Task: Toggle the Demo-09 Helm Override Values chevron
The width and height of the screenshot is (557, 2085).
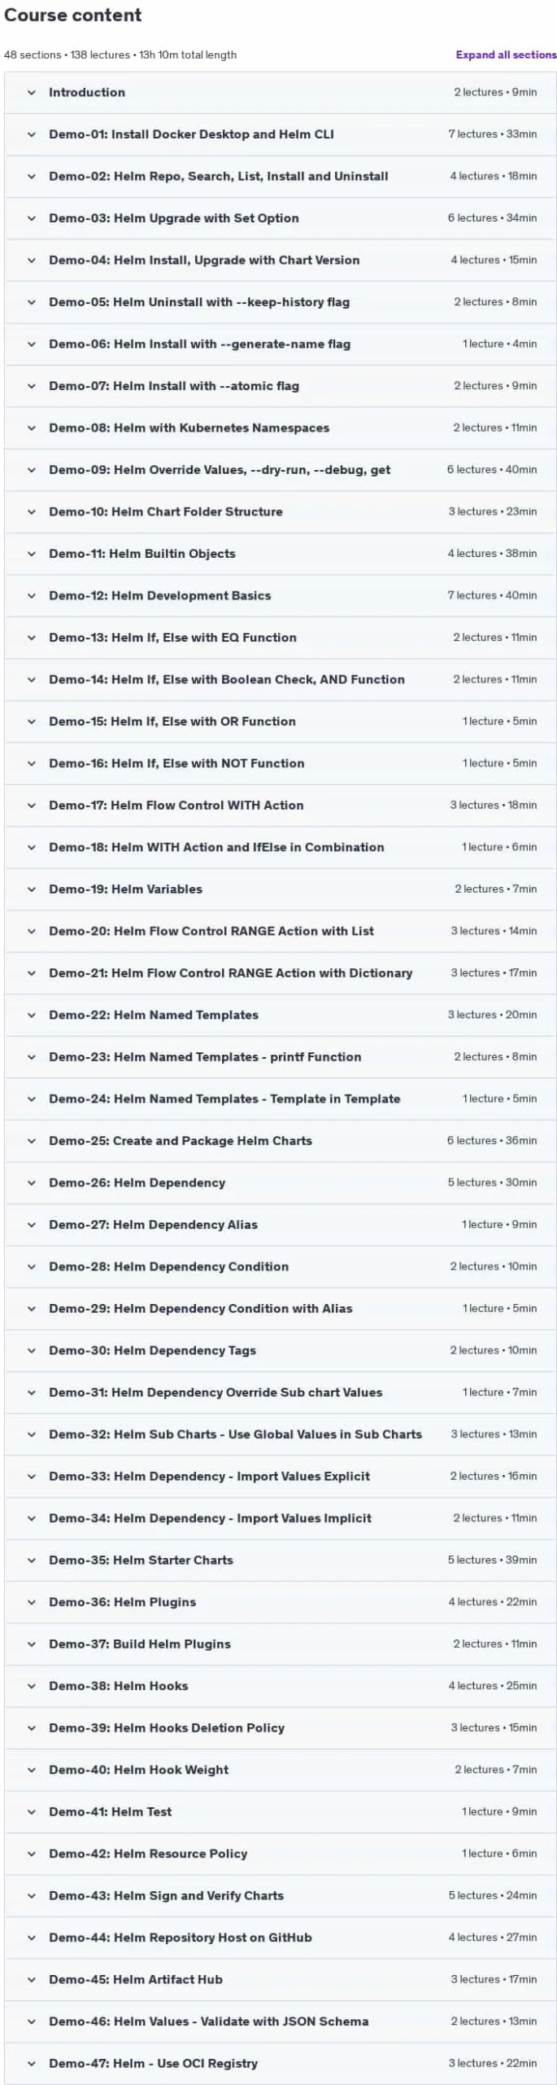Action: pyautogui.click(x=32, y=470)
